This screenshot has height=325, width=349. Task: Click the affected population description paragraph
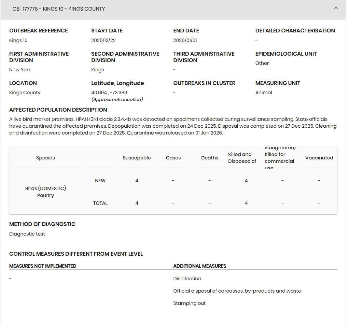click(x=173, y=126)
